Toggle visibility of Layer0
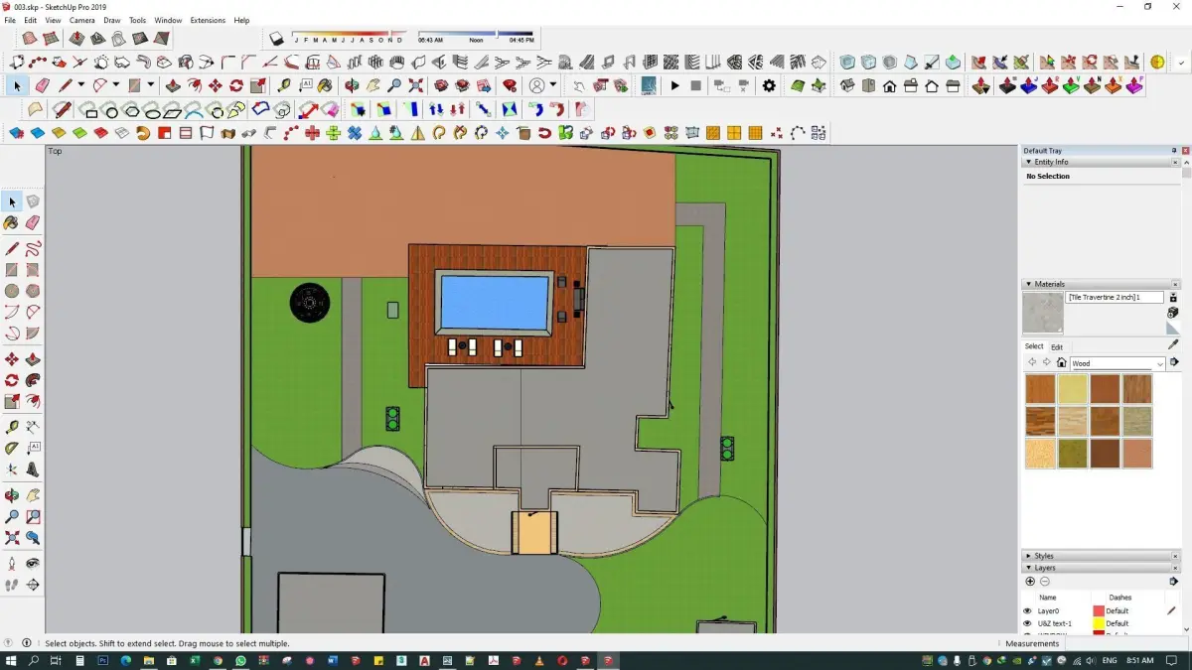Screen dimensions: 1192x670 coord(1028,611)
